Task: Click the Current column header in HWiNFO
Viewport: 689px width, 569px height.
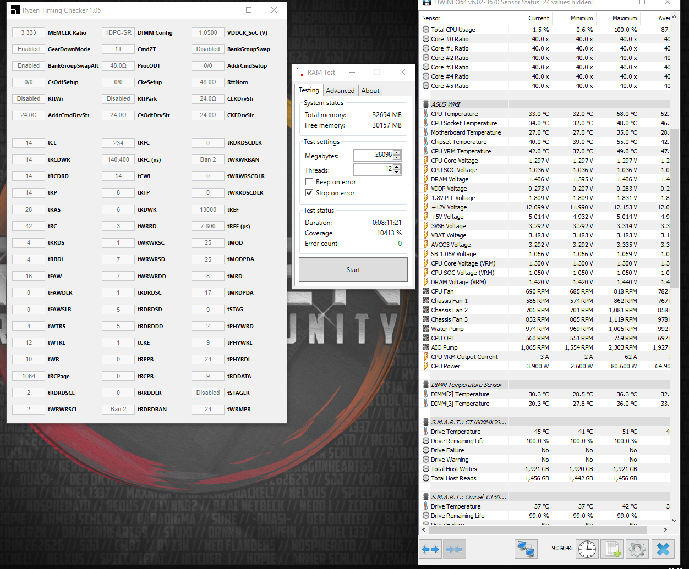Action: pos(531,18)
